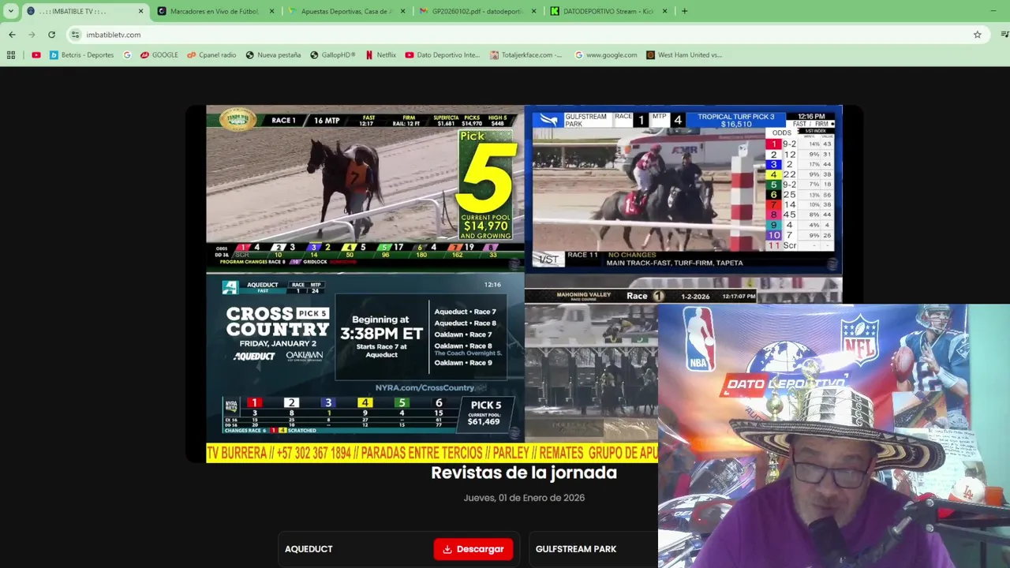This screenshot has width=1010, height=568.
Task: Switch to DATODEPORTIVO Stream Kick tab
Action: point(609,11)
